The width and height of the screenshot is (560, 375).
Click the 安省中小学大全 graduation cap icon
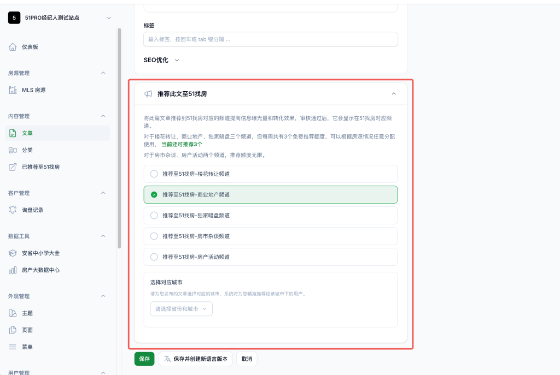pos(13,253)
